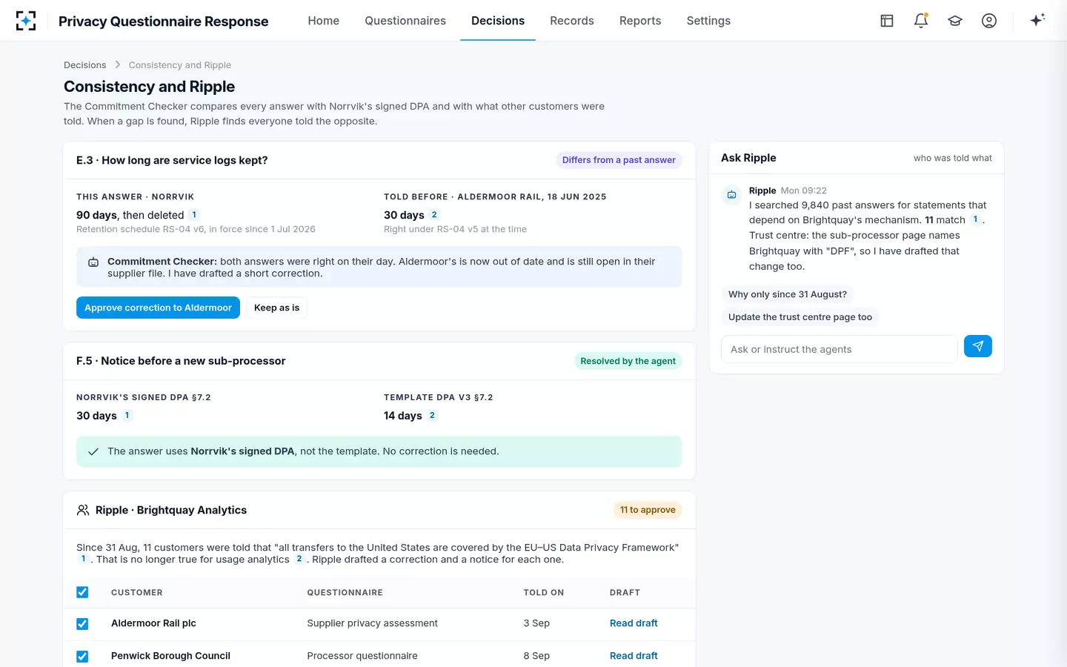Open the graduation cap learning icon

[x=955, y=21]
